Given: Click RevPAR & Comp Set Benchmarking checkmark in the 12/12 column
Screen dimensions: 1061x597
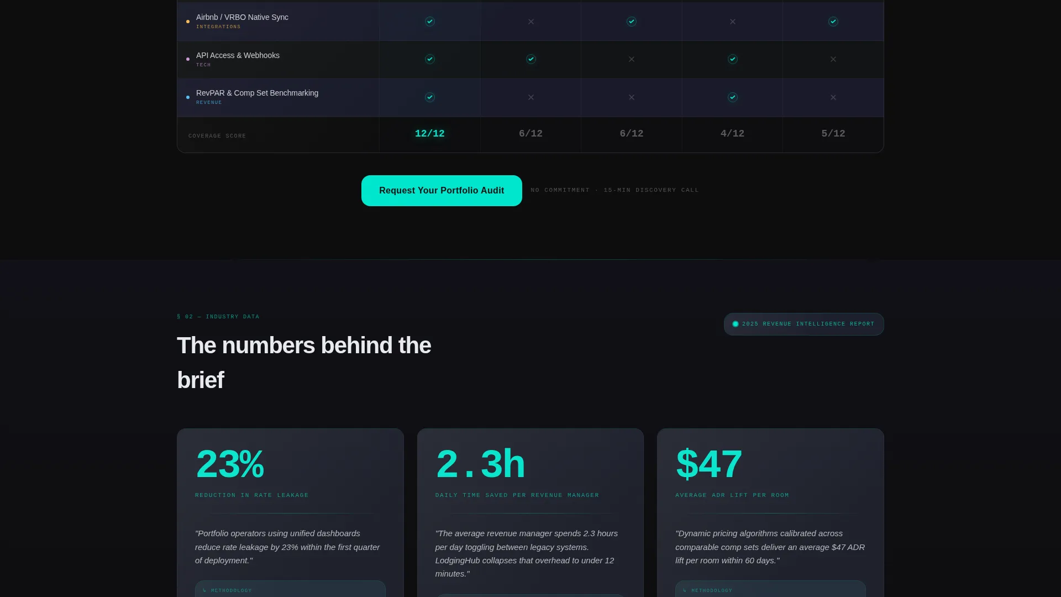Looking at the screenshot, I should [430, 97].
